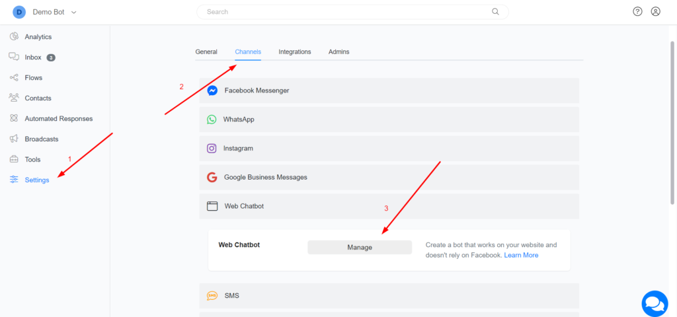Switch to the Admins tab
This screenshot has height=317, width=677.
(x=339, y=52)
